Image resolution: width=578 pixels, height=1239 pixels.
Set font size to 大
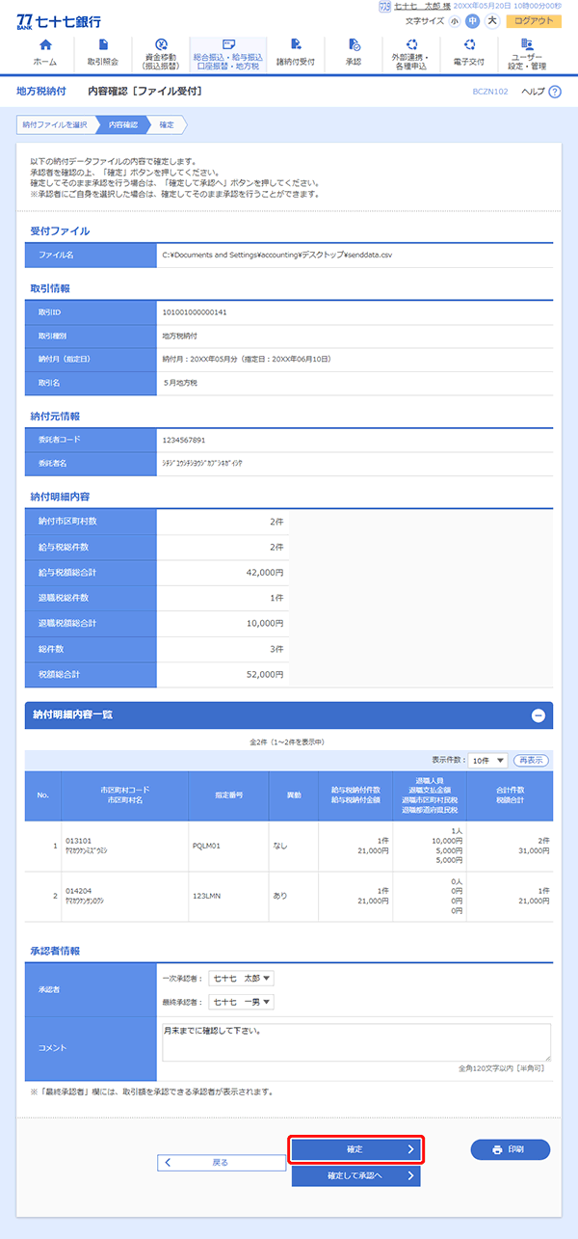[491, 21]
